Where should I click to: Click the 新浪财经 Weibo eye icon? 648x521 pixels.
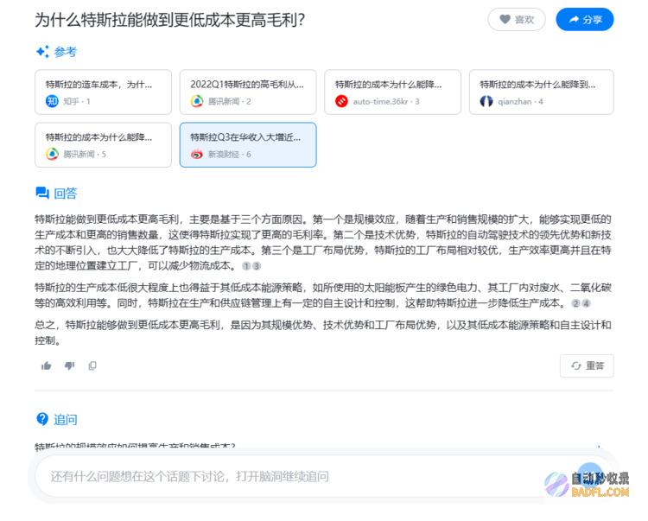pyautogui.click(x=197, y=154)
